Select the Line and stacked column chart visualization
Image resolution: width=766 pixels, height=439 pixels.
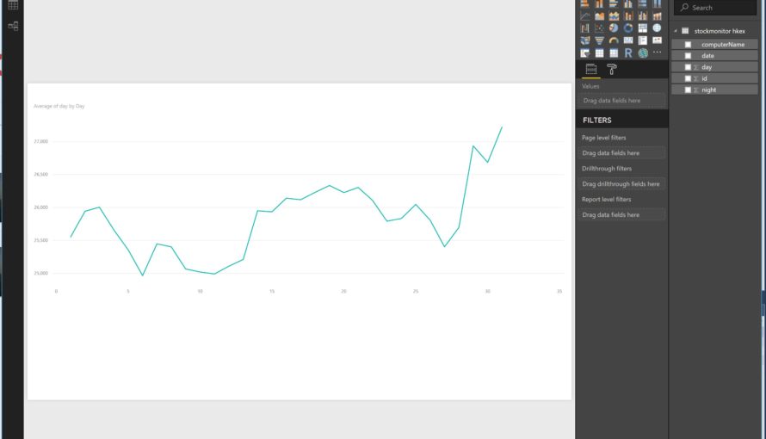click(x=628, y=16)
